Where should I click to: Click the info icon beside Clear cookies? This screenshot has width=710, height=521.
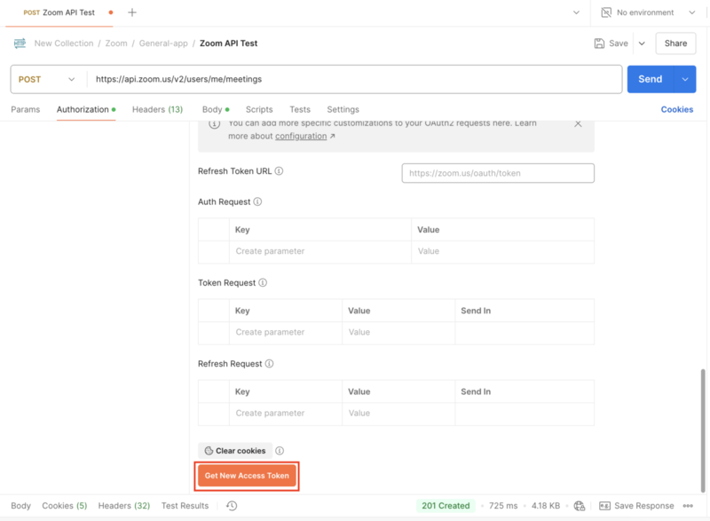[280, 450]
